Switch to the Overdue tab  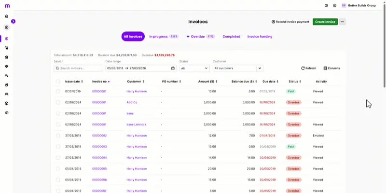pyautogui.click(x=201, y=37)
